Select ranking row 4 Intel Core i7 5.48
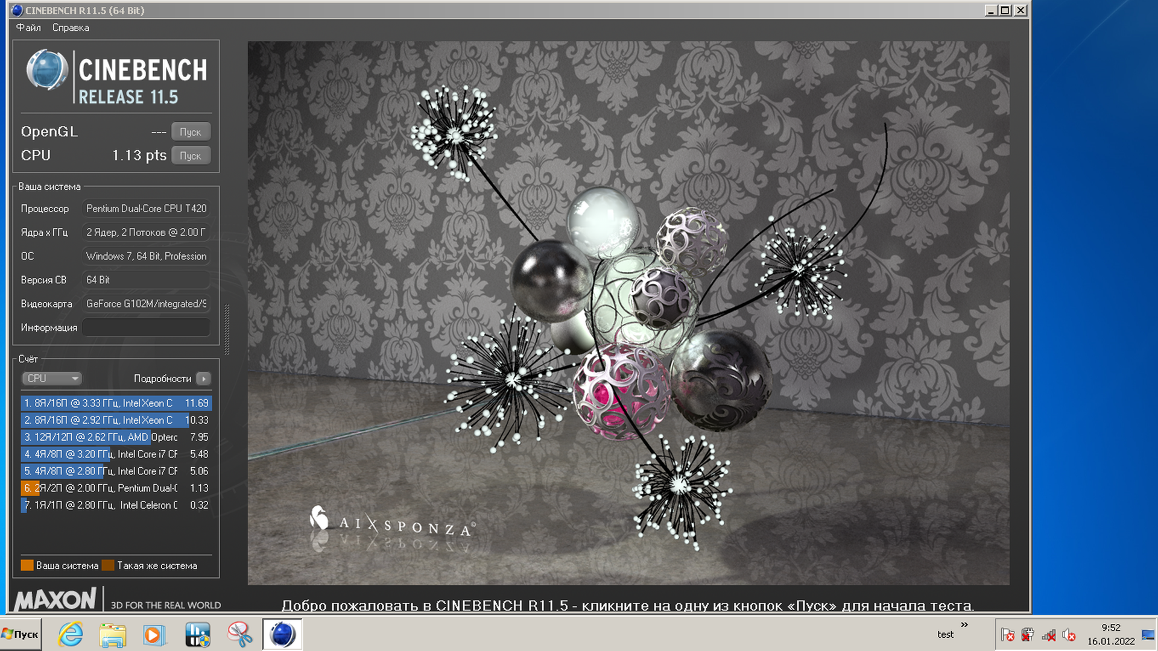The width and height of the screenshot is (1158, 651). [116, 454]
